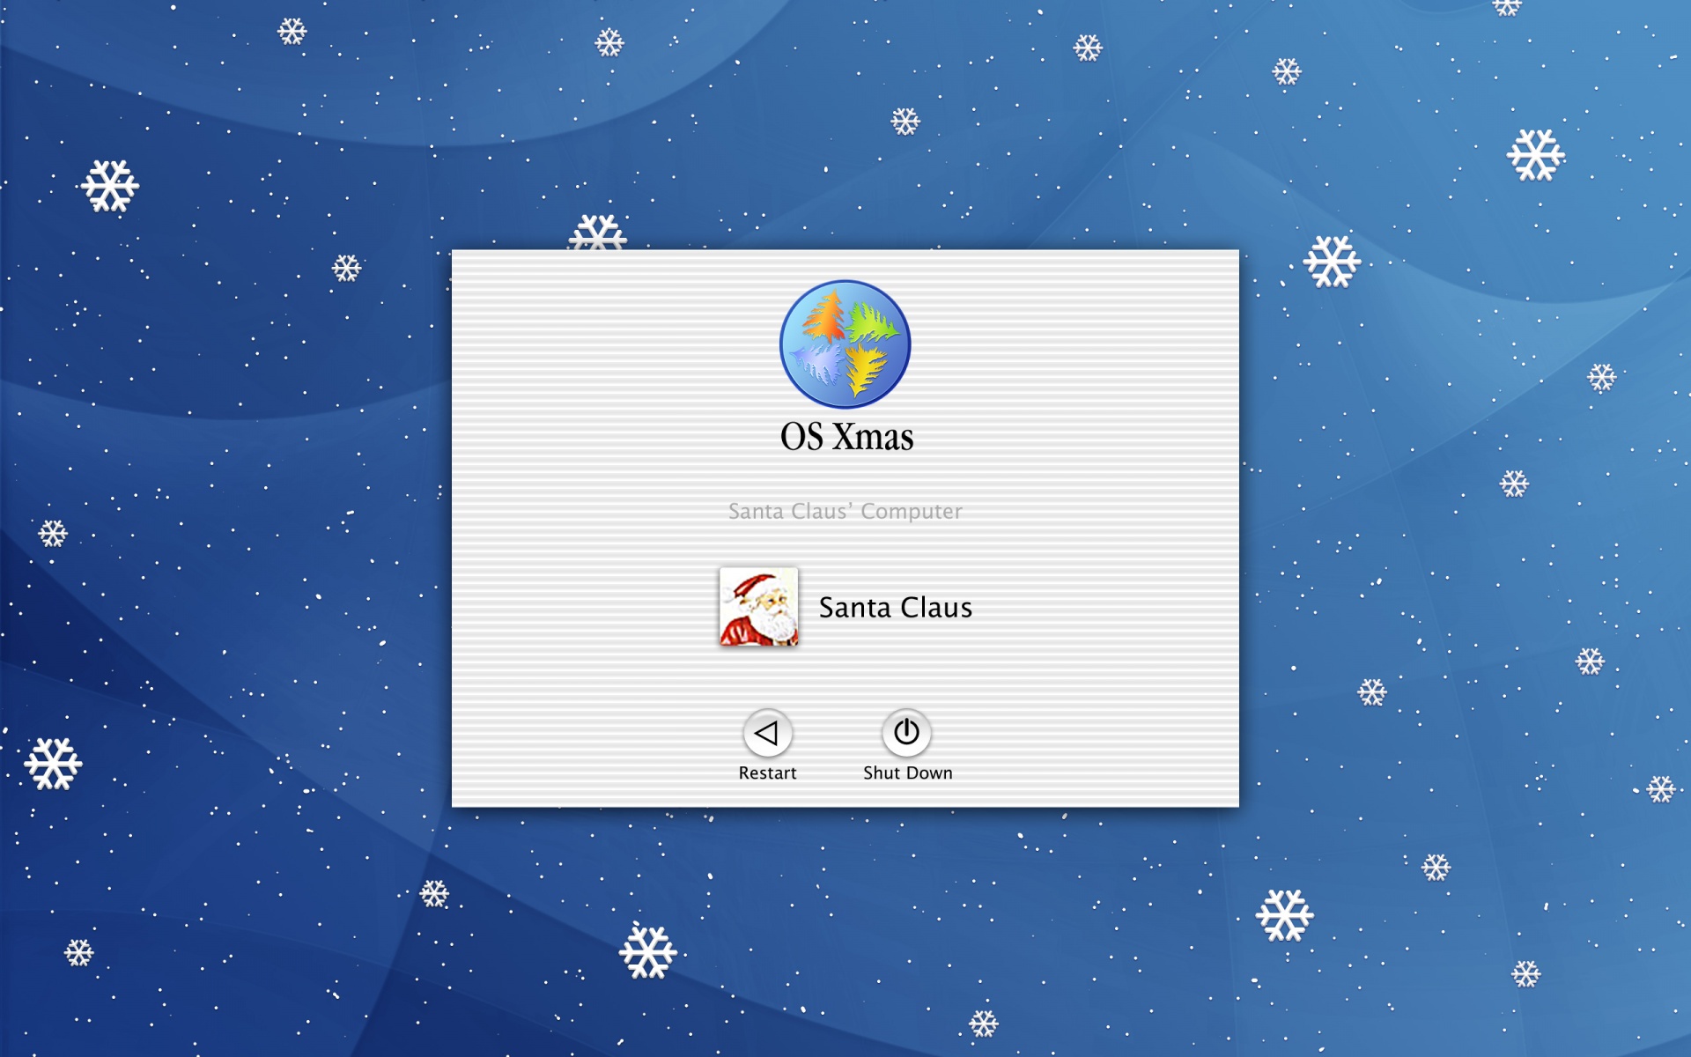Click the OS Xmas title text
The image size is (1691, 1057).
tap(846, 437)
